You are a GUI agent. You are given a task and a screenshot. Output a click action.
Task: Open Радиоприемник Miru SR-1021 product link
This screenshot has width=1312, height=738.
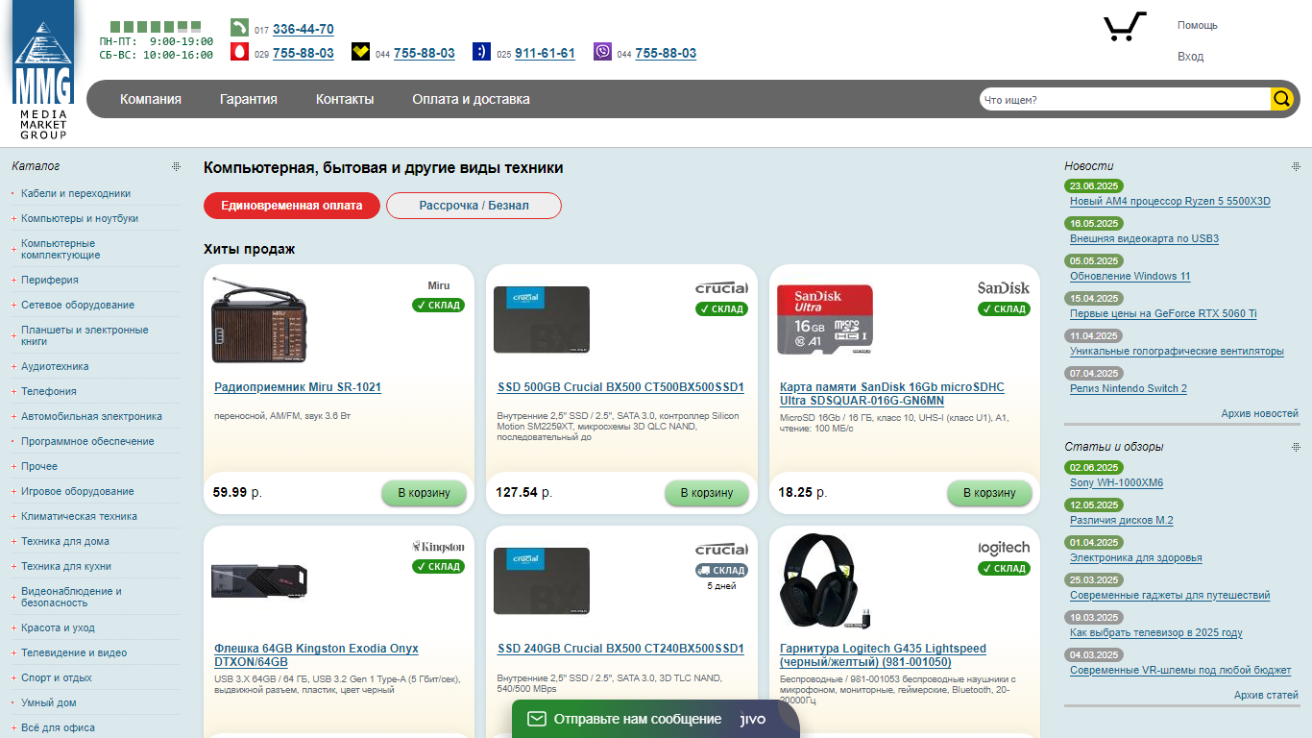[x=298, y=387]
